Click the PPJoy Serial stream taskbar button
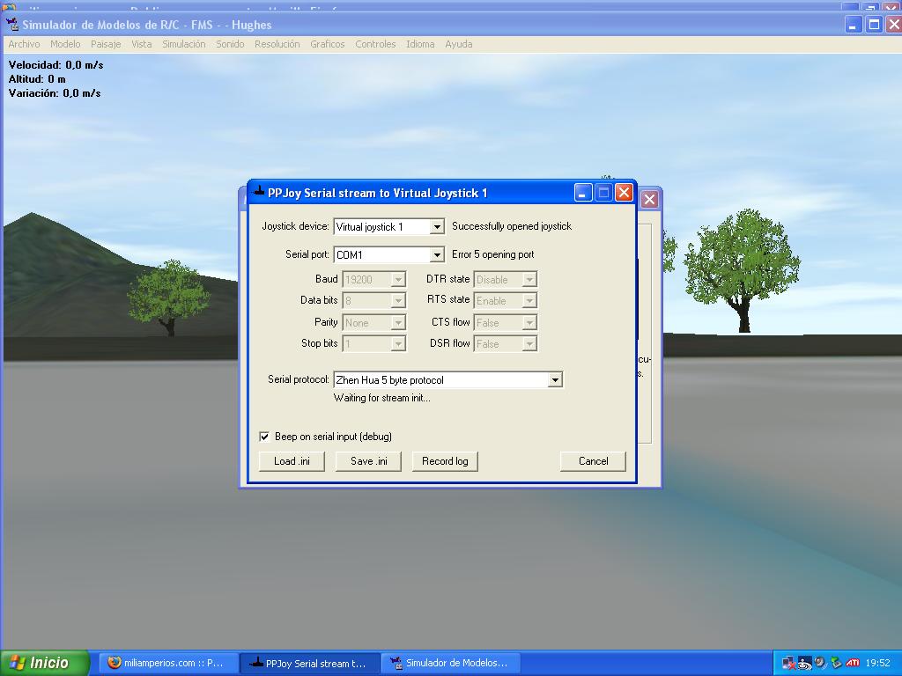This screenshot has width=902, height=676. tap(308, 663)
